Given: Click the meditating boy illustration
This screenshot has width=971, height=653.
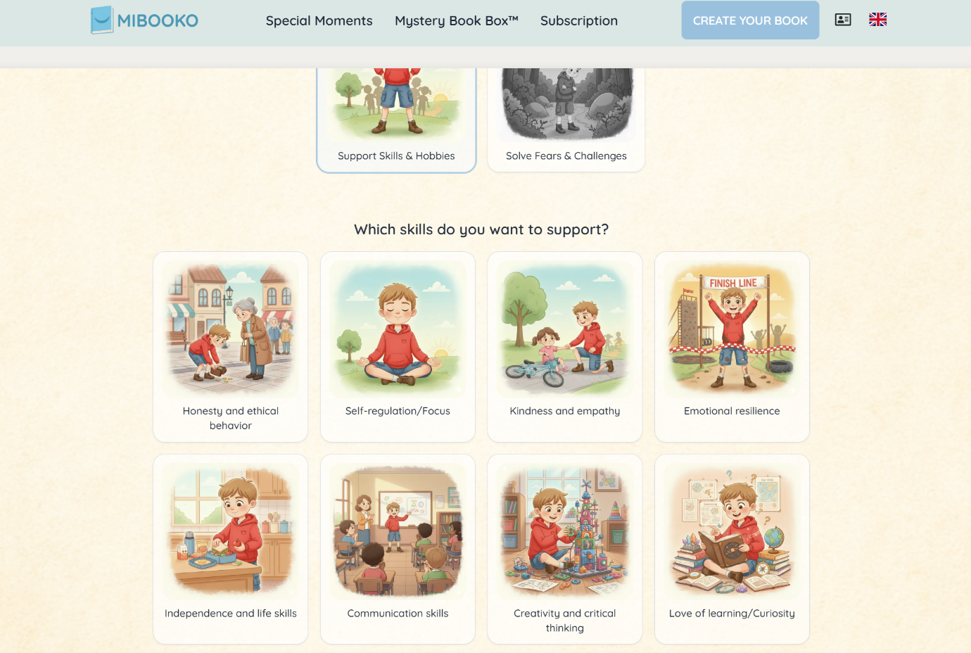Looking at the screenshot, I should tap(398, 329).
